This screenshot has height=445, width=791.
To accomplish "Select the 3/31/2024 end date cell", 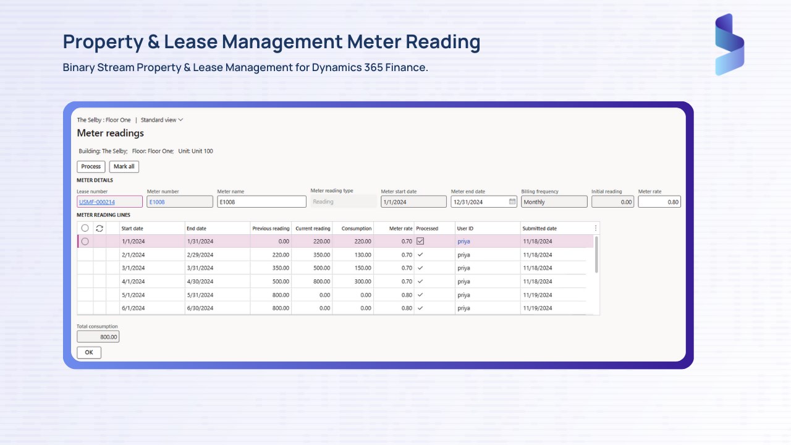I will [218, 268].
